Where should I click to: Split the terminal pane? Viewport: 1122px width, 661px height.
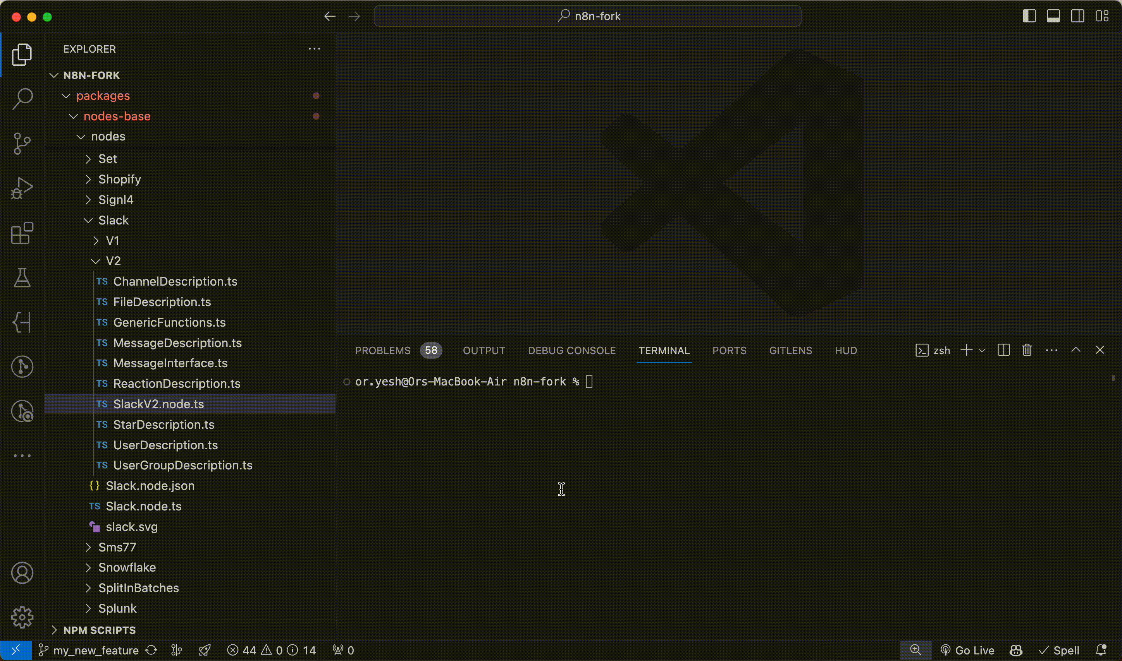(1003, 350)
